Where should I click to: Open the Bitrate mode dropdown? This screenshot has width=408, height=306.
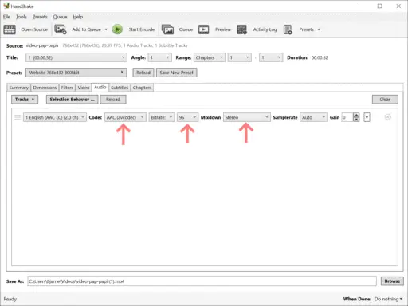coord(162,117)
